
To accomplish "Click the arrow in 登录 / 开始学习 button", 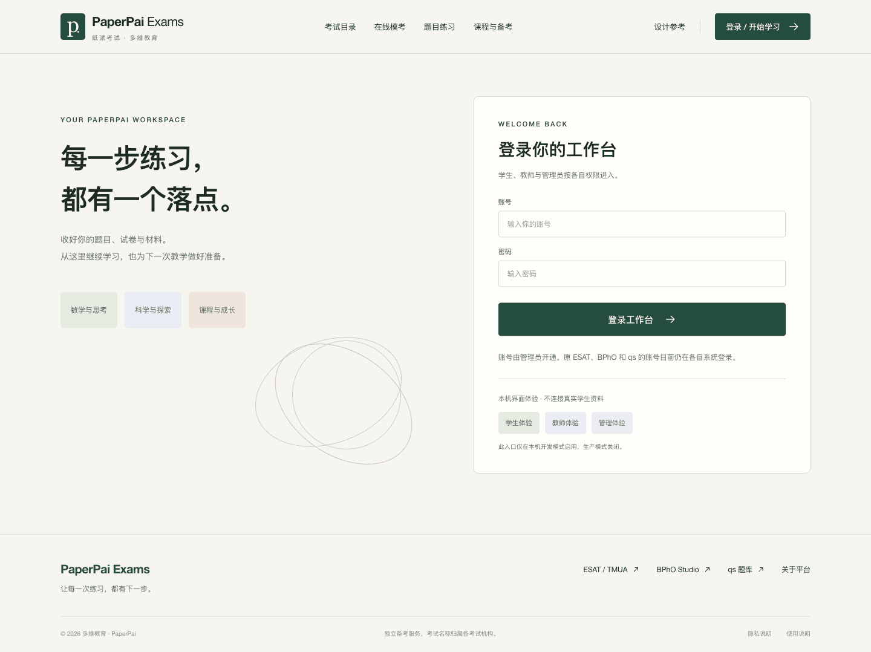I will (x=794, y=27).
